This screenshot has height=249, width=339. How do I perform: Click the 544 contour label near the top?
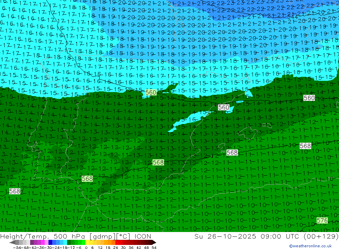coord(293,17)
